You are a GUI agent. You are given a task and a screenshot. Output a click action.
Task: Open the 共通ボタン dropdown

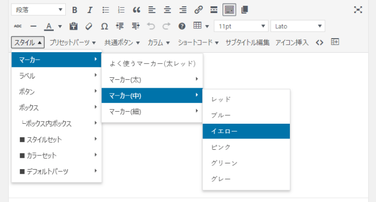[122, 43]
